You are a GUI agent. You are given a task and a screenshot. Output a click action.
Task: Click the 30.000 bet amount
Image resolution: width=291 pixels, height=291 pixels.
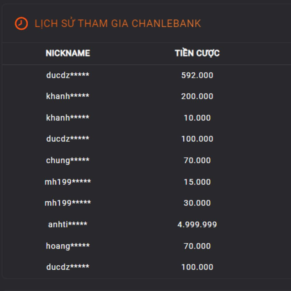click(197, 203)
